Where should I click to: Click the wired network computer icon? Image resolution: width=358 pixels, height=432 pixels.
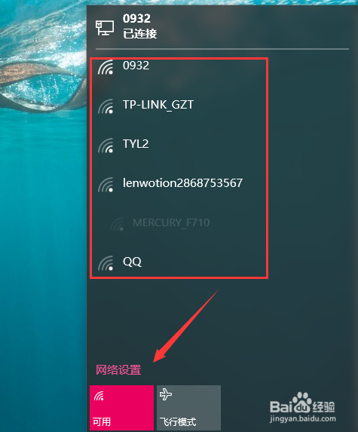105,28
